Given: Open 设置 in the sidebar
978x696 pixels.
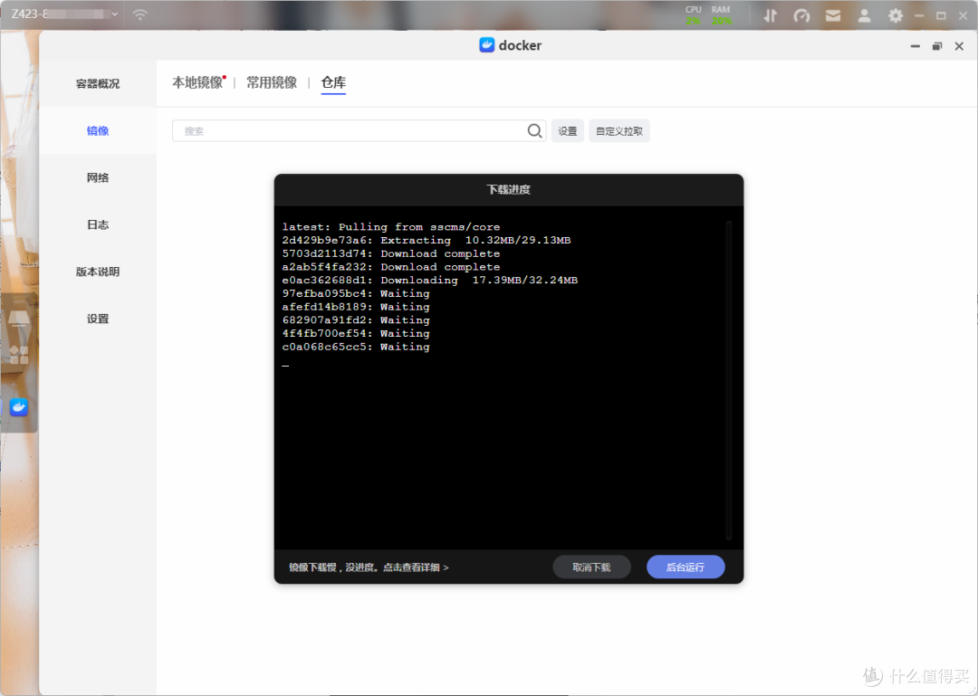Looking at the screenshot, I should click(97, 319).
